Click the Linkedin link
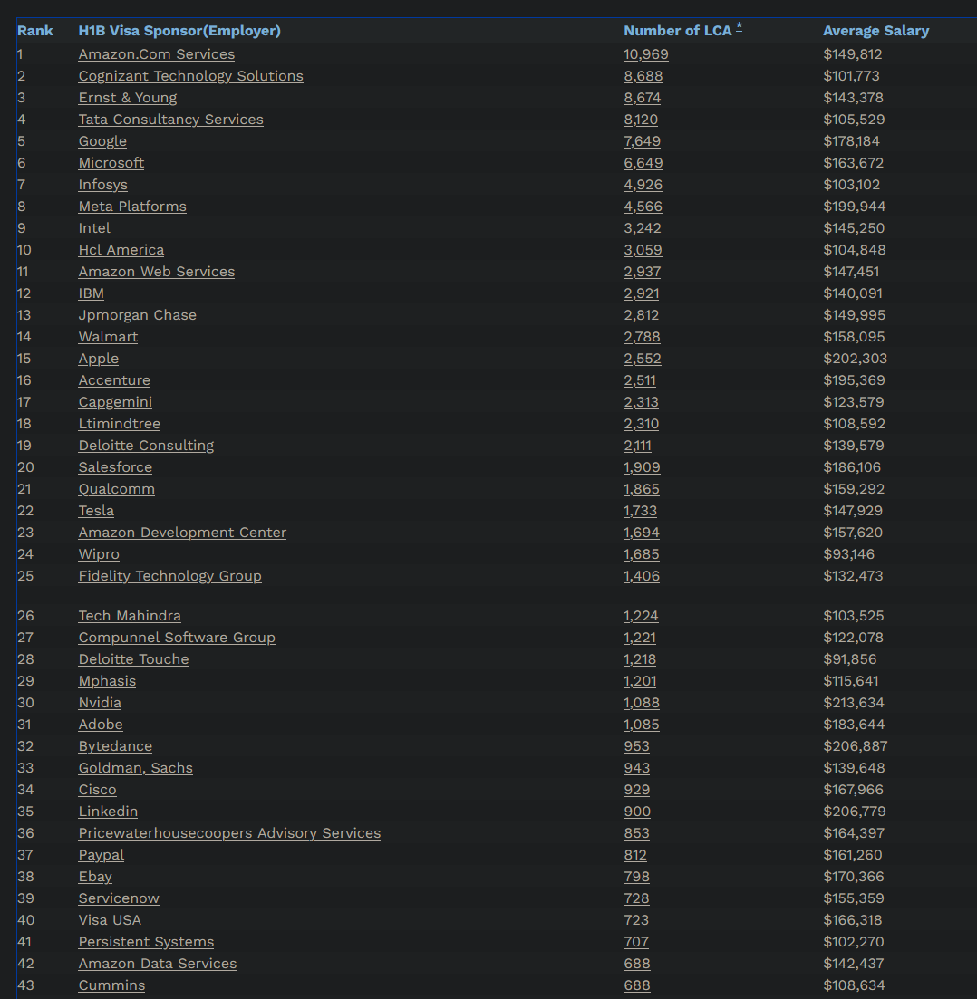The height and width of the screenshot is (999, 977). [x=108, y=811]
